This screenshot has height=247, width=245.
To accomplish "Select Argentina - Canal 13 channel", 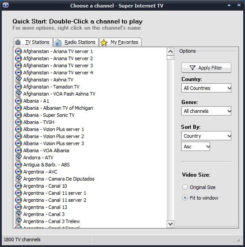I will pyautogui.click(x=45, y=207).
